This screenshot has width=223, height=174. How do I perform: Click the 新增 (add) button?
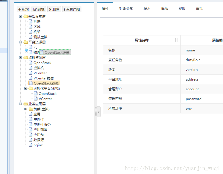(x=24, y=9)
